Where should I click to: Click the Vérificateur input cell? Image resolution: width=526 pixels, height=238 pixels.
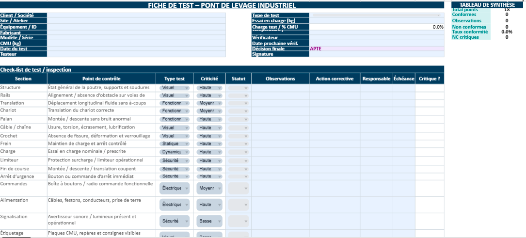click(377, 37)
